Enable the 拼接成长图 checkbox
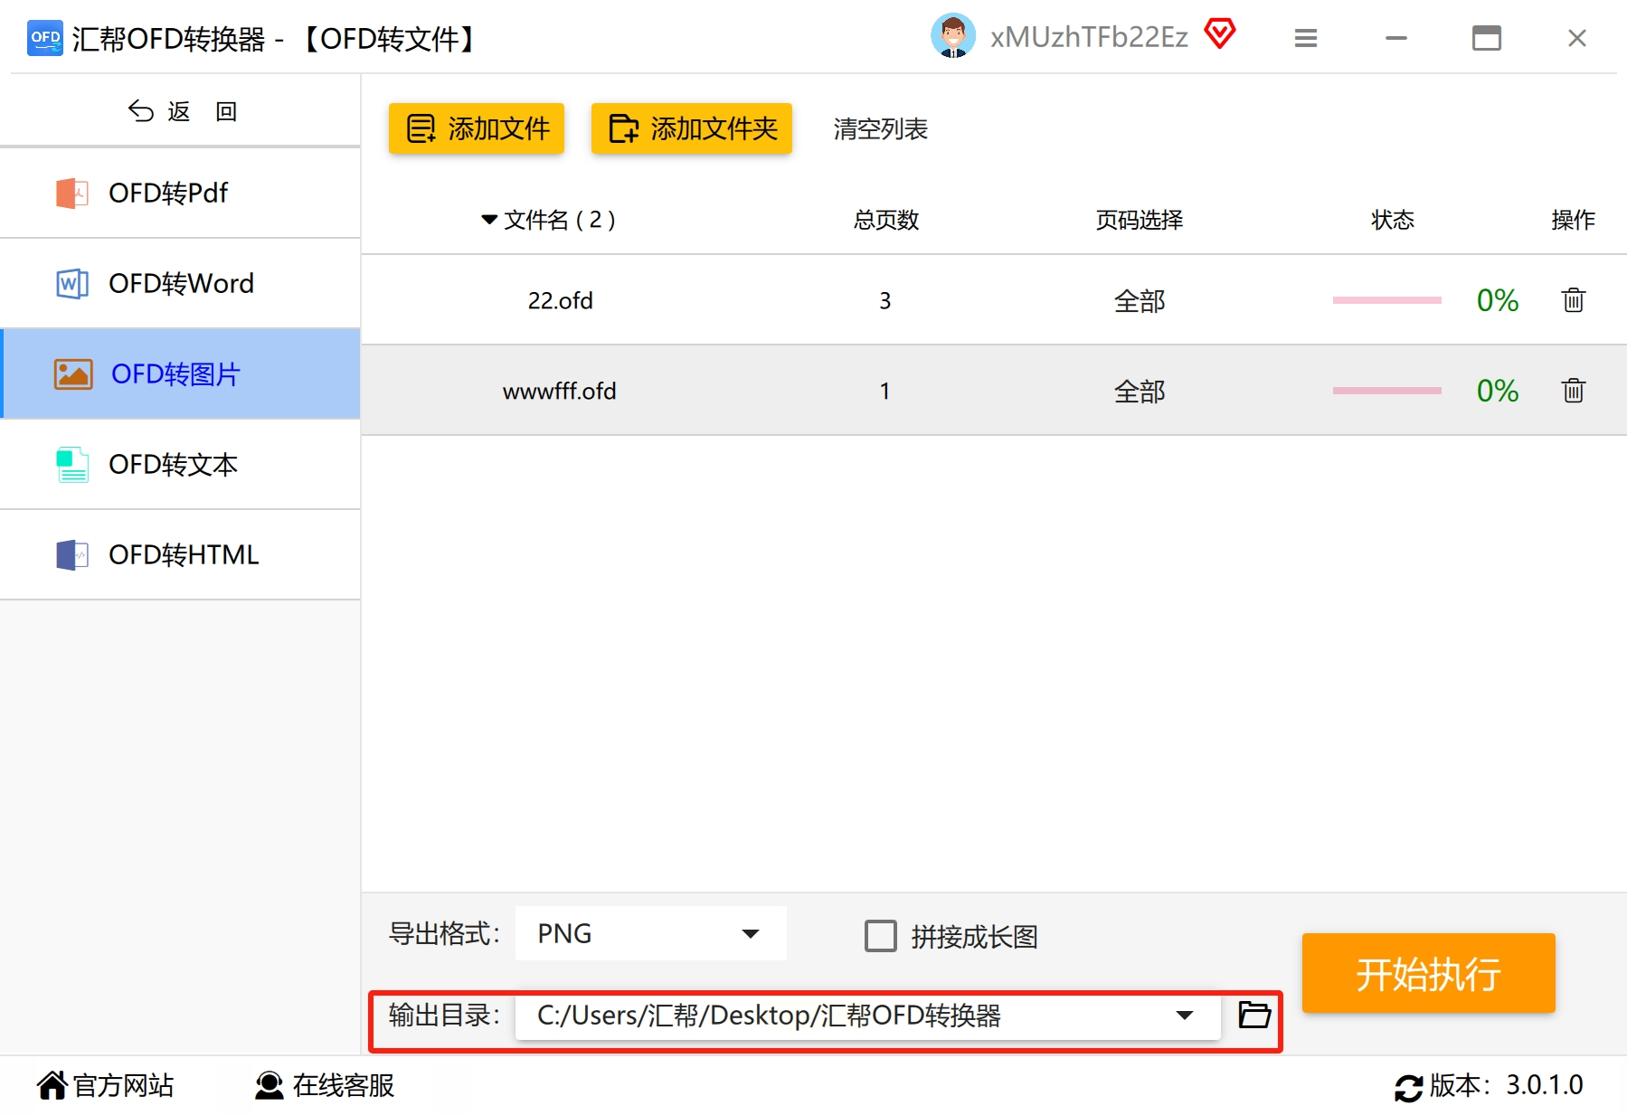 (x=880, y=936)
